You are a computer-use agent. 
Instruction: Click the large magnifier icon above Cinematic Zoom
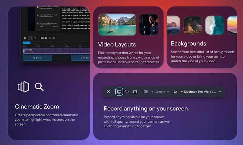click(x=39, y=87)
